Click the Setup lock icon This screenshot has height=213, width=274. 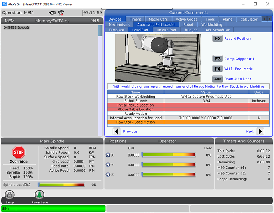10,195
